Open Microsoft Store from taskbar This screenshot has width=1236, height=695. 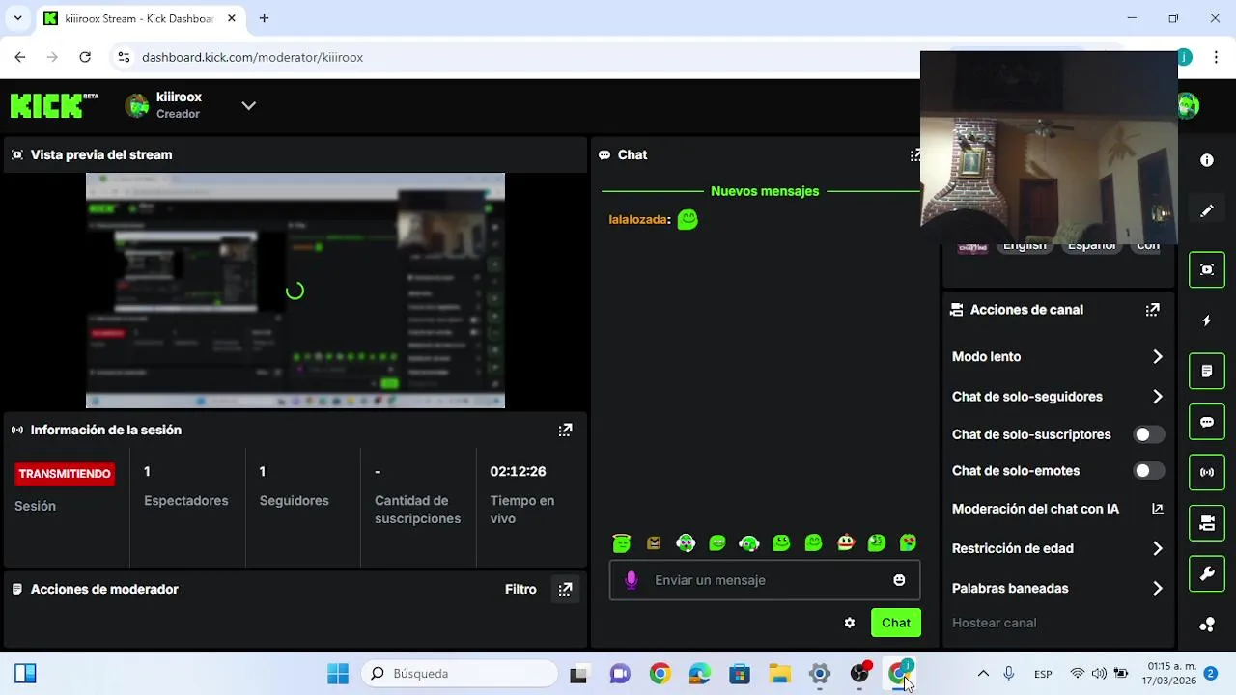point(740,674)
